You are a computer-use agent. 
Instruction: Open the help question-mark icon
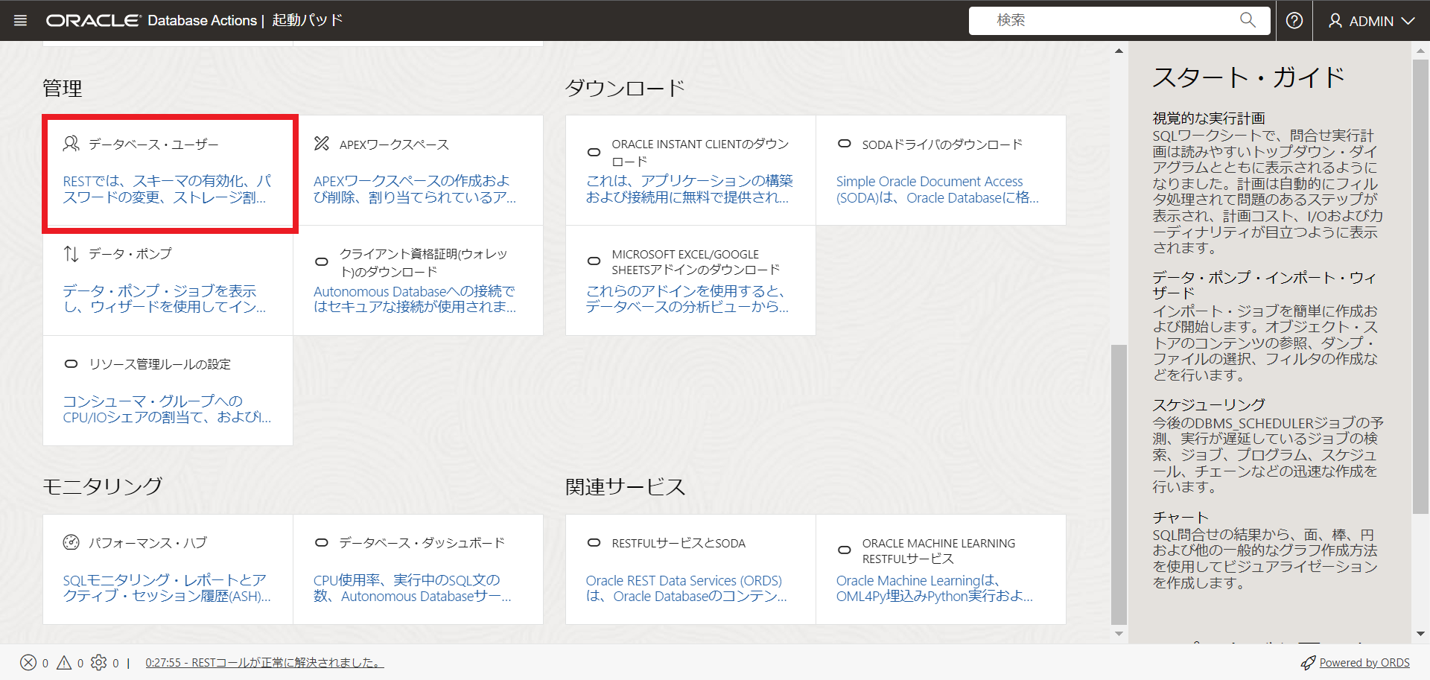pos(1294,20)
